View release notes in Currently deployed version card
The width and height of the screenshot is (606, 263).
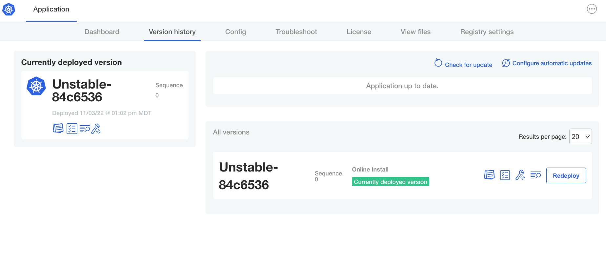[58, 129]
